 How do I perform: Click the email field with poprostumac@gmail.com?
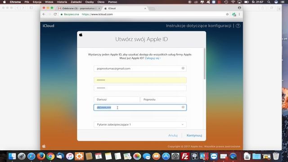pyautogui.click(x=140, y=68)
